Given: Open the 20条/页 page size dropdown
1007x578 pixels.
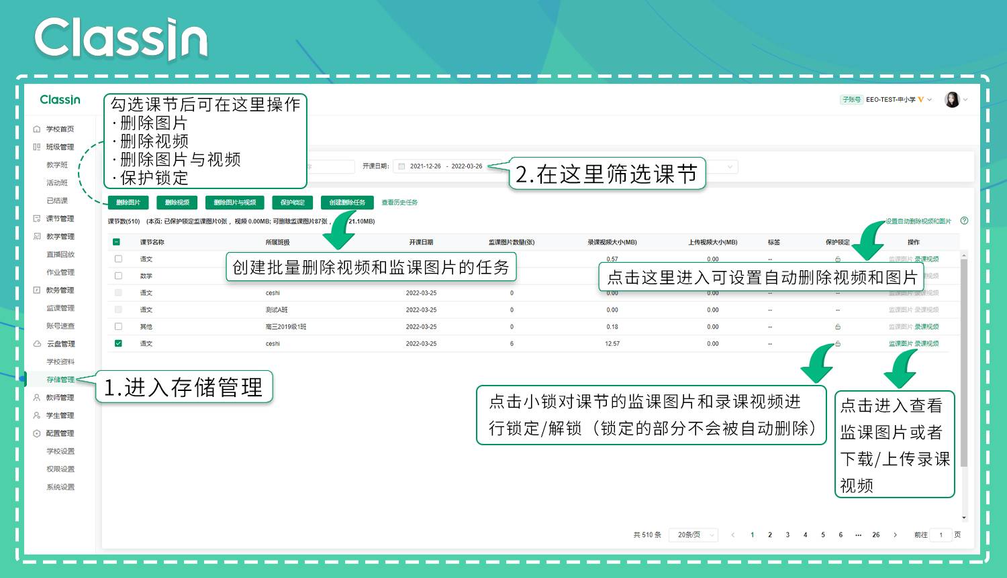Looking at the screenshot, I should pos(693,535).
